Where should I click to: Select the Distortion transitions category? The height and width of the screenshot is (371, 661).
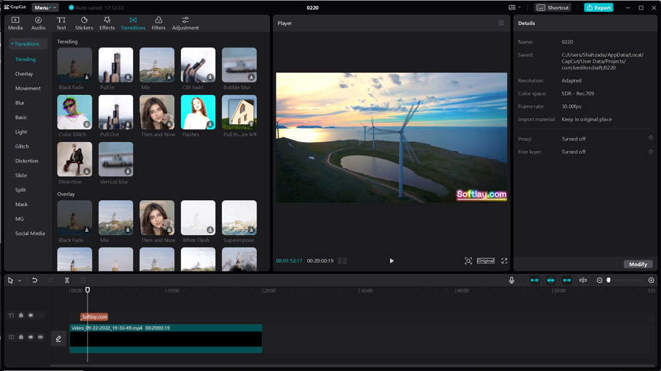click(x=26, y=161)
